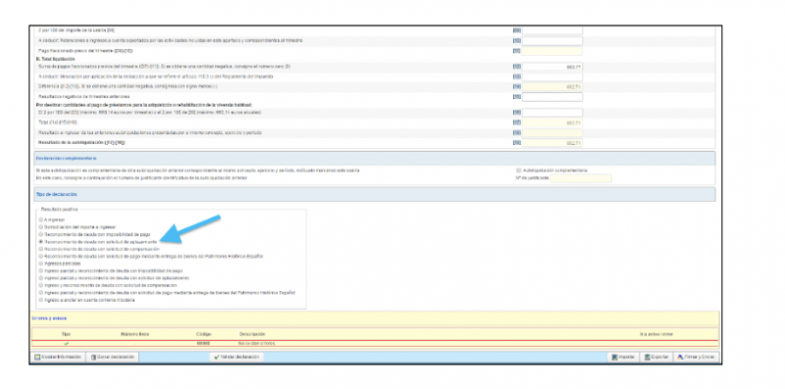Select 'Ingreso a anotar en cuenta corriente tributaria'
The width and height of the screenshot is (785, 389).
tap(40, 300)
